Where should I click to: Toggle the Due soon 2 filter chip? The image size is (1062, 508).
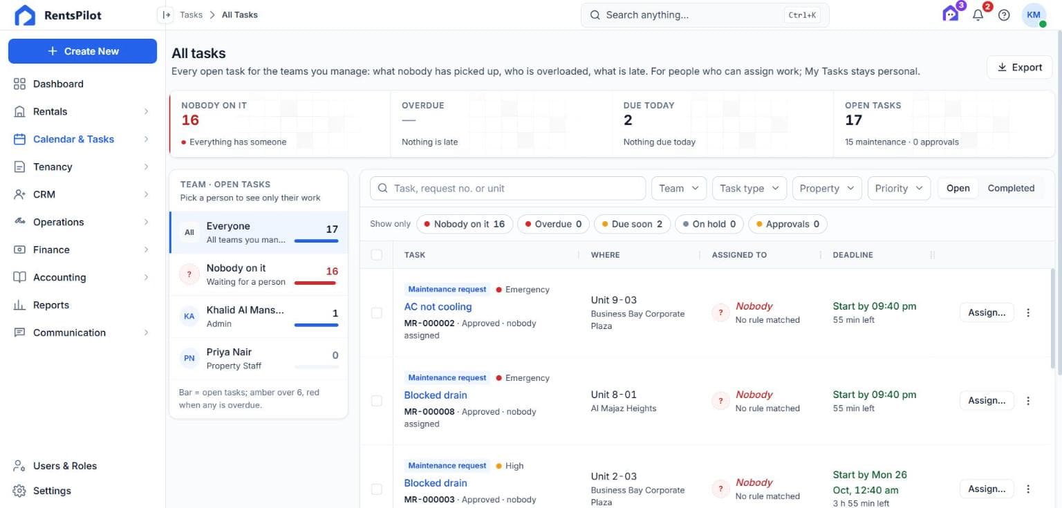tap(632, 224)
